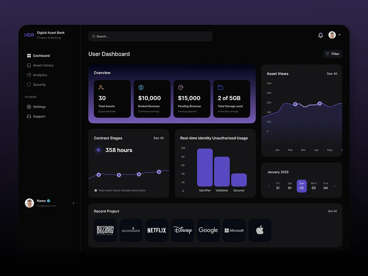Click the Search field

coord(150,36)
